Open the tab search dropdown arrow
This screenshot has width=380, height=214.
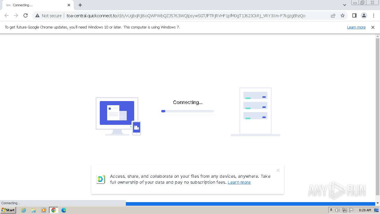tap(345, 5)
